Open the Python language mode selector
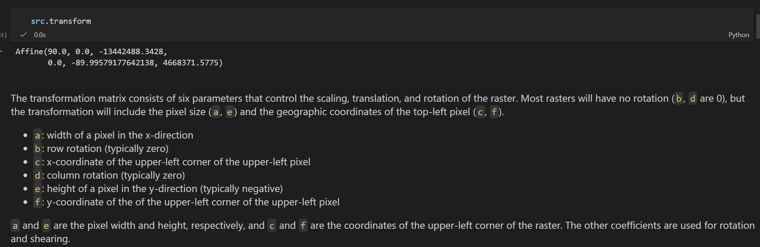 tap(738, 35)
